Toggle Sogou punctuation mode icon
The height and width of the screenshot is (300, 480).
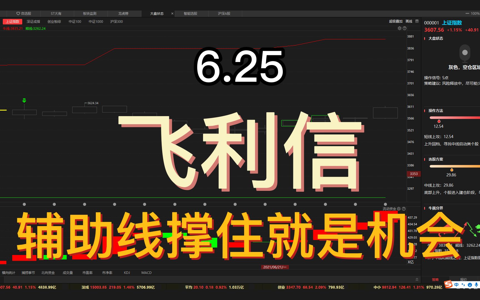pos(463,285)
